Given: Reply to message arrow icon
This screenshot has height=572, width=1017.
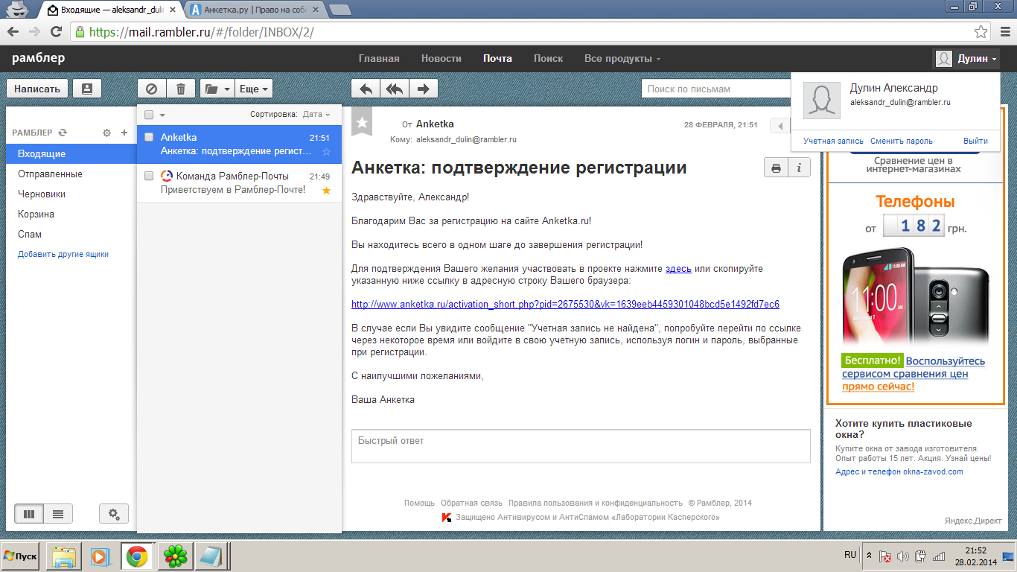Looking at the screenshot, I should click(x=366, y=89).
